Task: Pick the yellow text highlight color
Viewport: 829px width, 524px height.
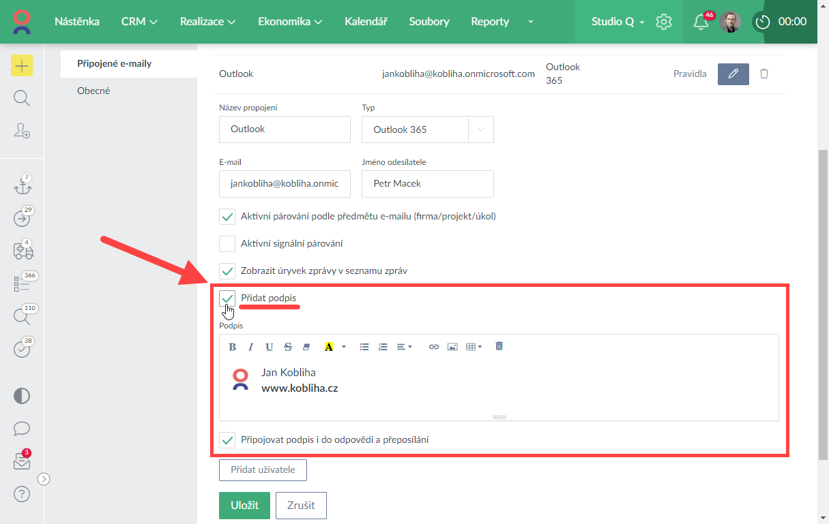Action: pyautogui.click(x=329, y=347)
